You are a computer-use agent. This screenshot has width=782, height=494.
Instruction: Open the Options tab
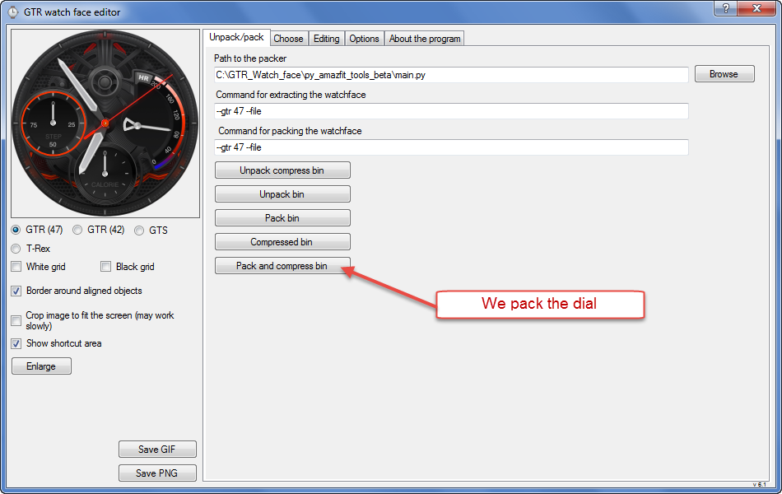(x=364, y=39)
